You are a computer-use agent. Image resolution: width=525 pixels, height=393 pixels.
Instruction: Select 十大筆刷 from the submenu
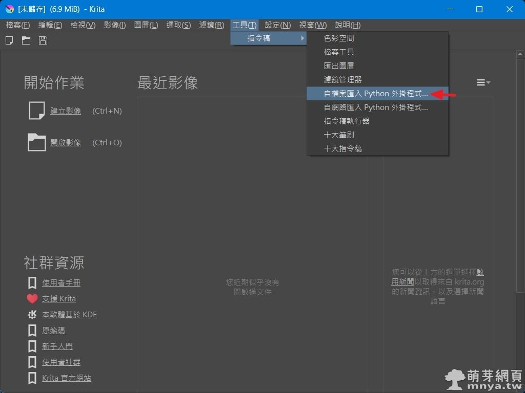click(x=339, y=135)
